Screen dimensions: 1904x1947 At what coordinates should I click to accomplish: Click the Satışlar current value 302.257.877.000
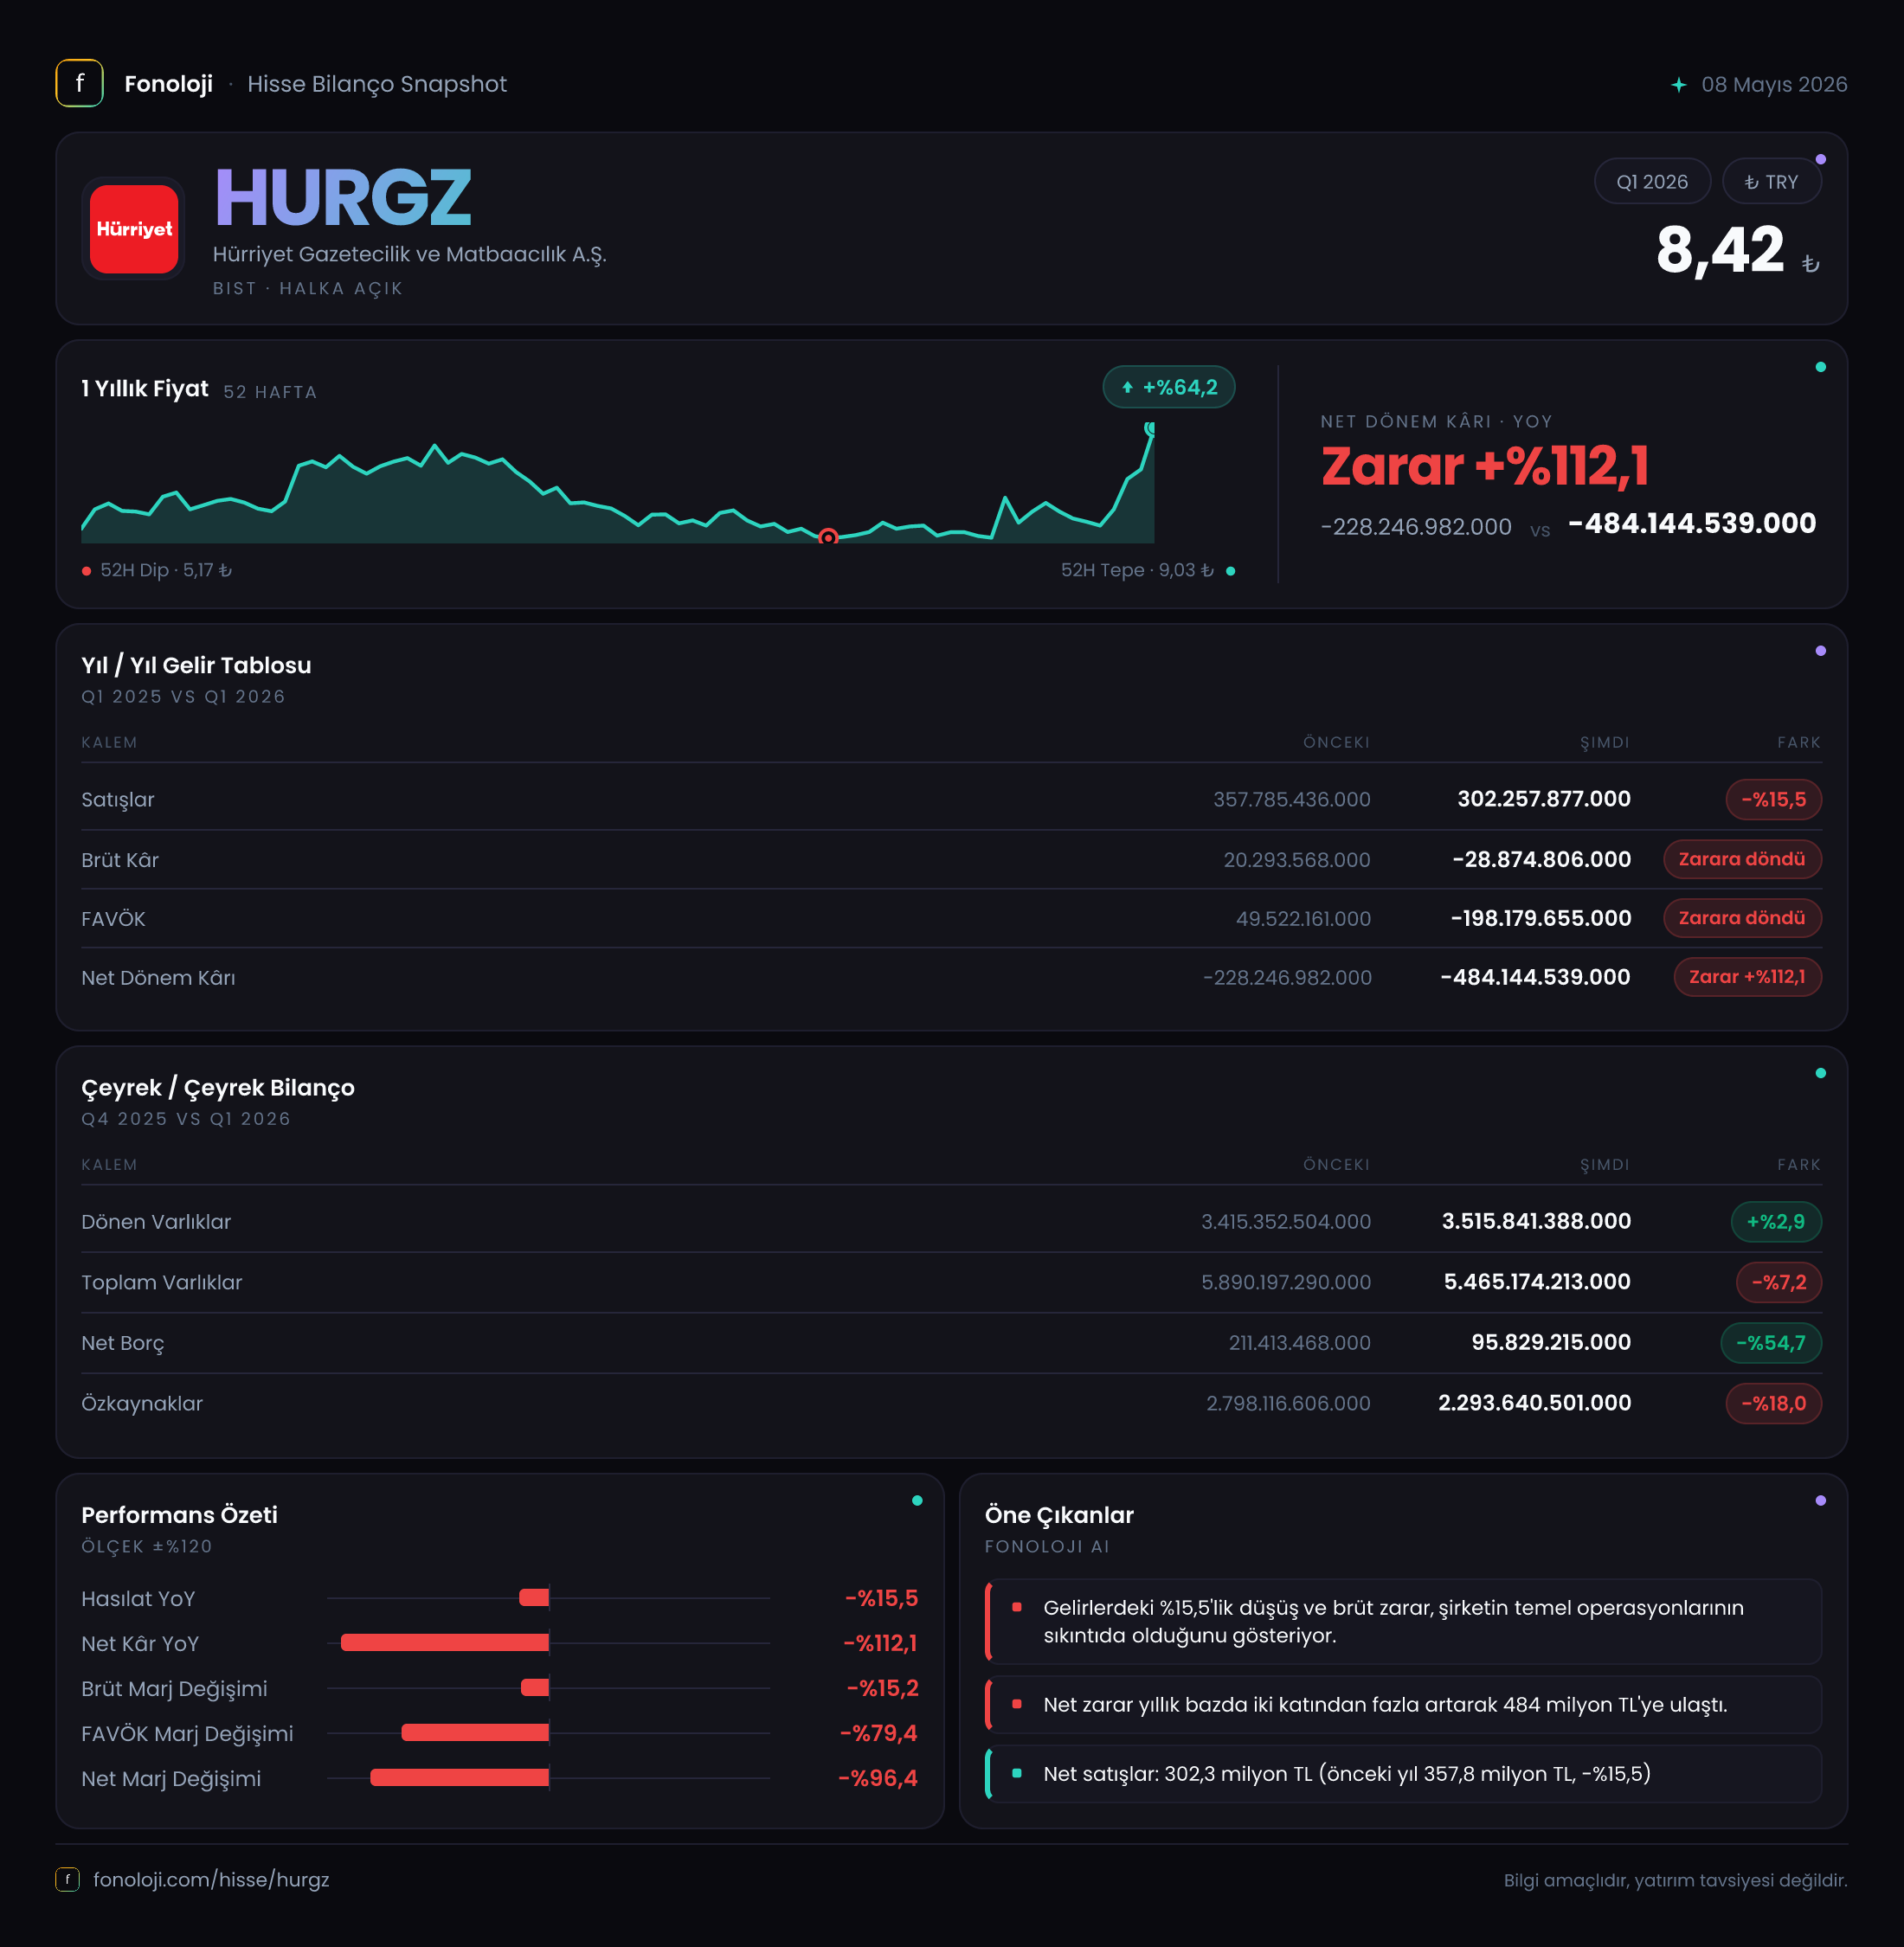pos(1544,799)
